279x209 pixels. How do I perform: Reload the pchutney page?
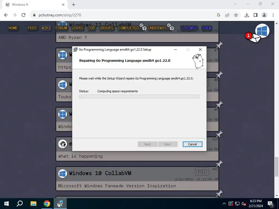(23, 15)
